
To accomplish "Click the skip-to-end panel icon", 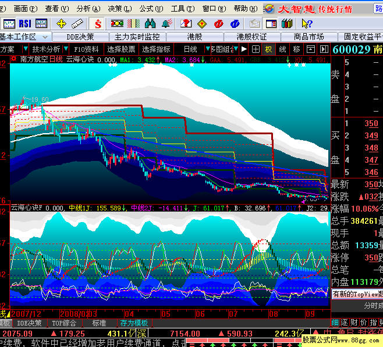I will (324, 49).
